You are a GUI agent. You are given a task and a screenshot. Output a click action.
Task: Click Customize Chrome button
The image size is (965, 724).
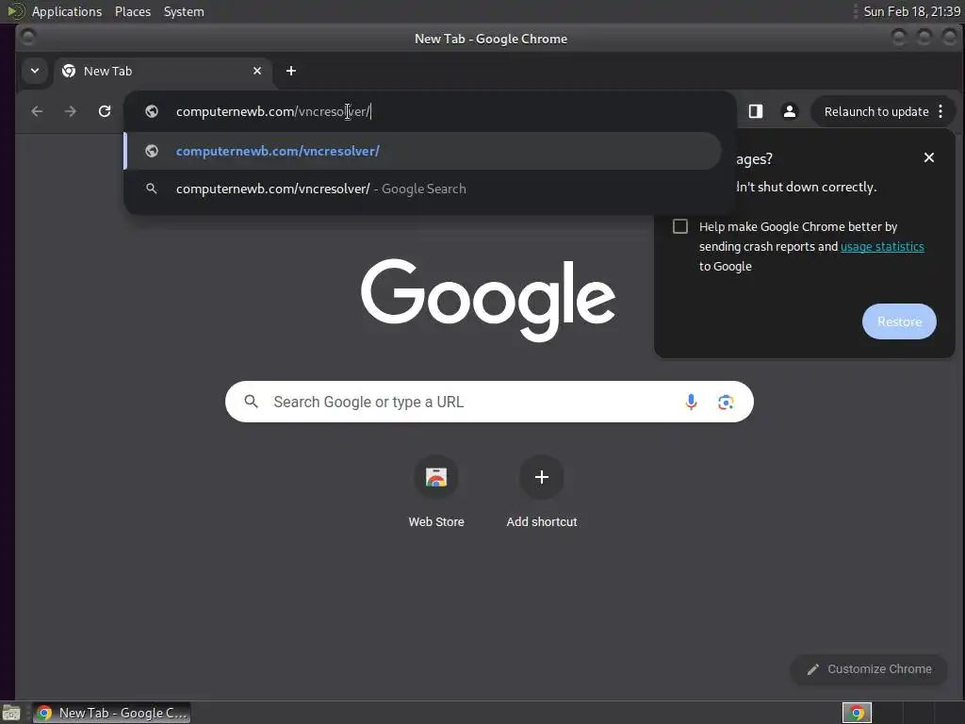(869, 669)
